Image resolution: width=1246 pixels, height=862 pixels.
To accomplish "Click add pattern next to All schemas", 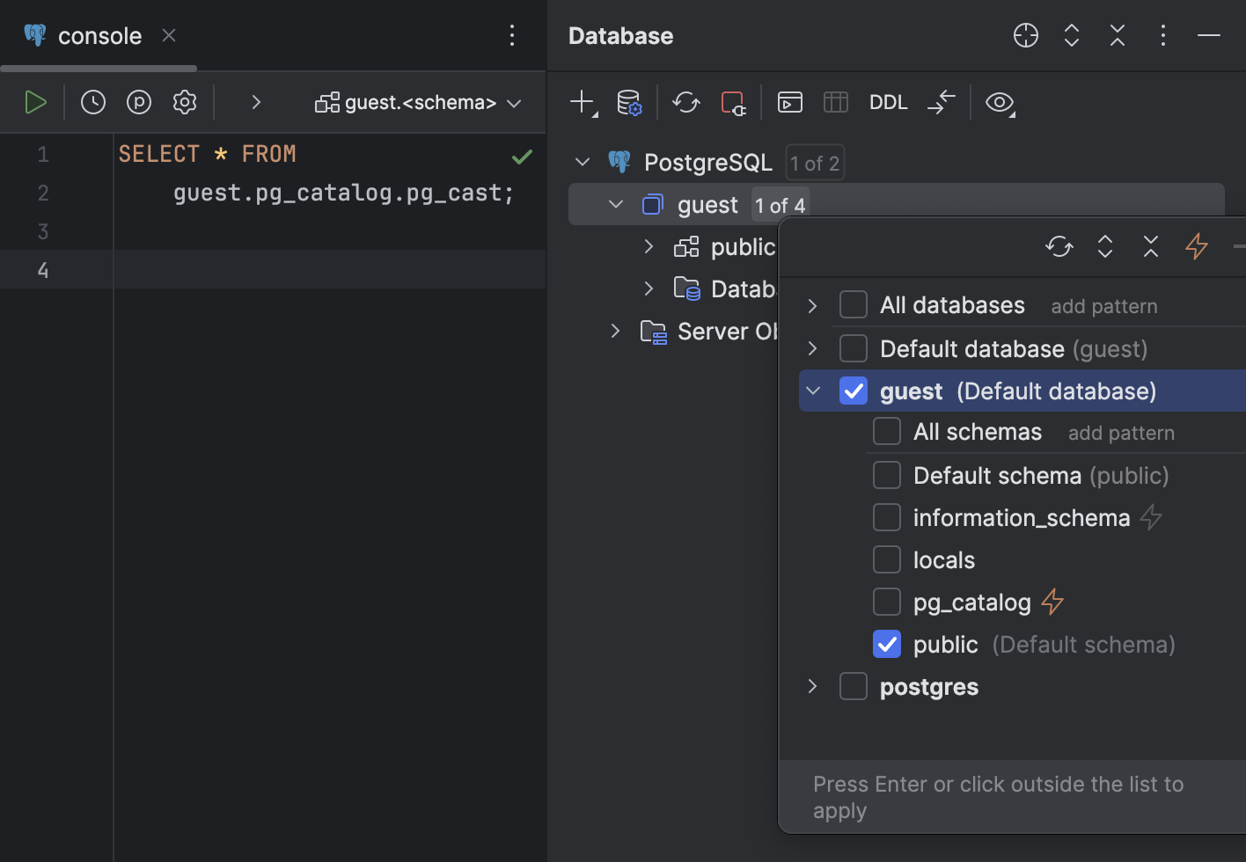I will pos(1121,432).
